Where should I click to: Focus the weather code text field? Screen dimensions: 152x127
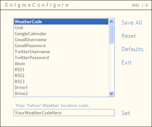(64, 113)
